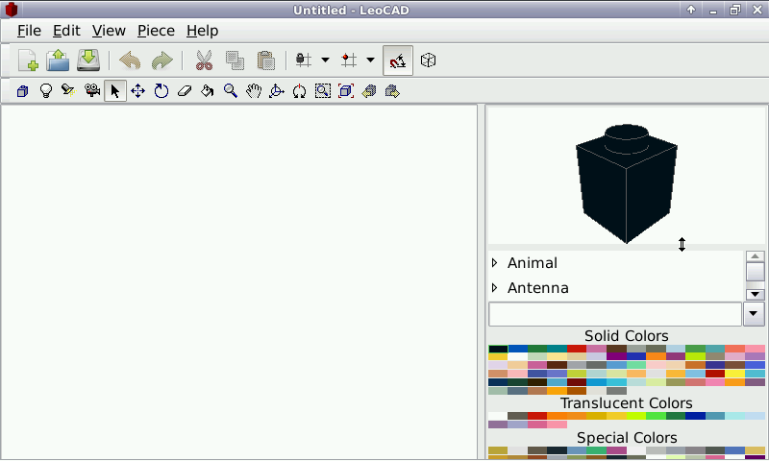The width and height of the screenshot is (769, 461).
Task: Choose the Rotate tool
Action: point(161,91)
